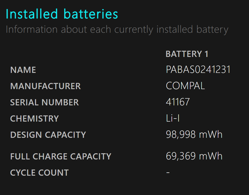This screenshot has height=195, width=249.
Task: Select battery name PABAS0241231
Action: [x=198, y=70]
